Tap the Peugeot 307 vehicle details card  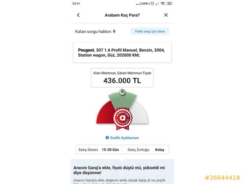[122, 52]
